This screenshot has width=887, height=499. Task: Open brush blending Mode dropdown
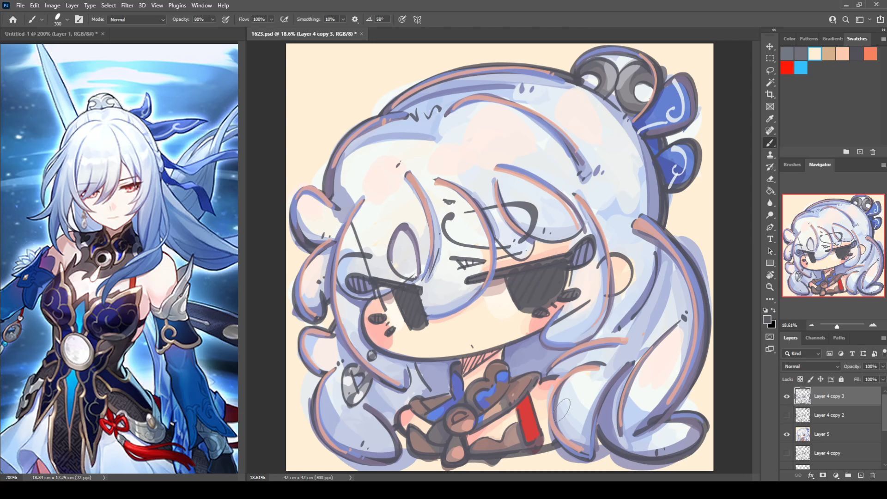click(137, 19)
